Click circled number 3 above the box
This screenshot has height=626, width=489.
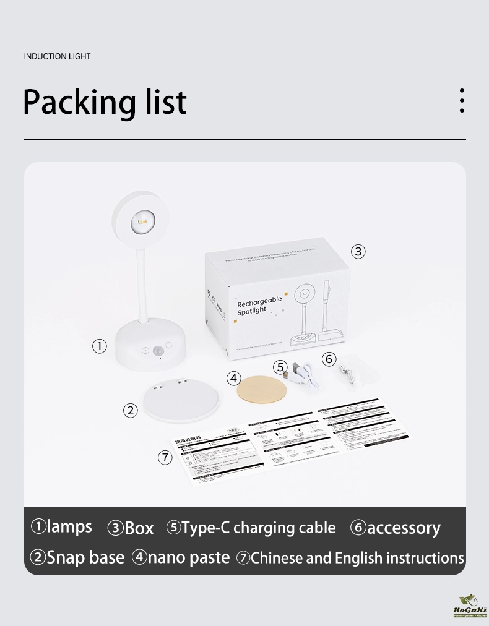click(358, 252)
